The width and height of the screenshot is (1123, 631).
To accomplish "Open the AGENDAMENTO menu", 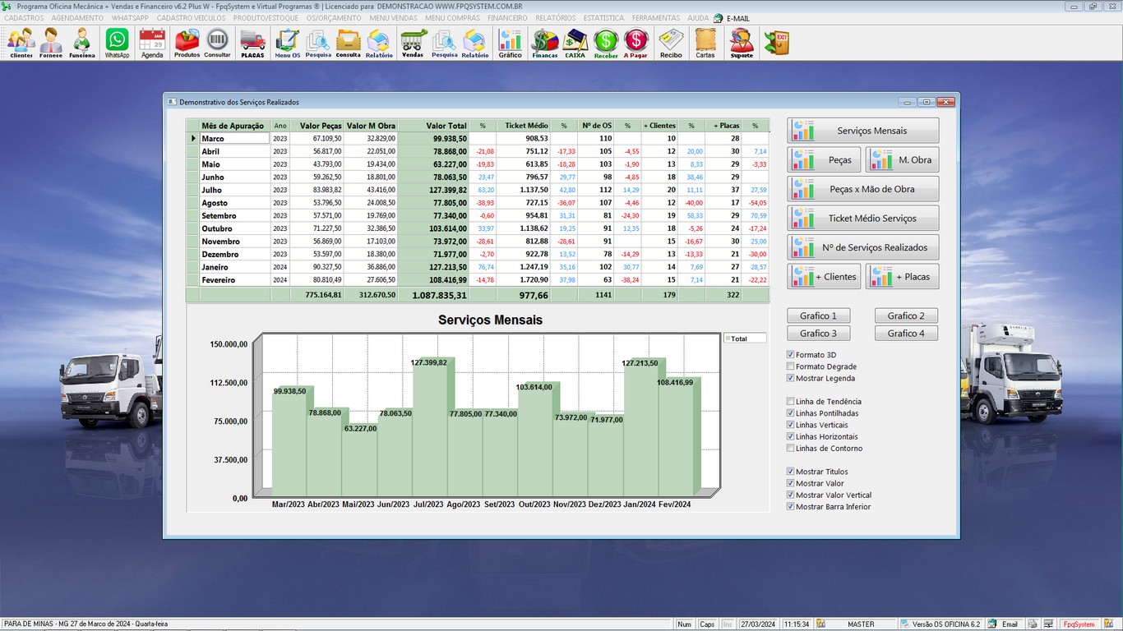I will [77, 18].
